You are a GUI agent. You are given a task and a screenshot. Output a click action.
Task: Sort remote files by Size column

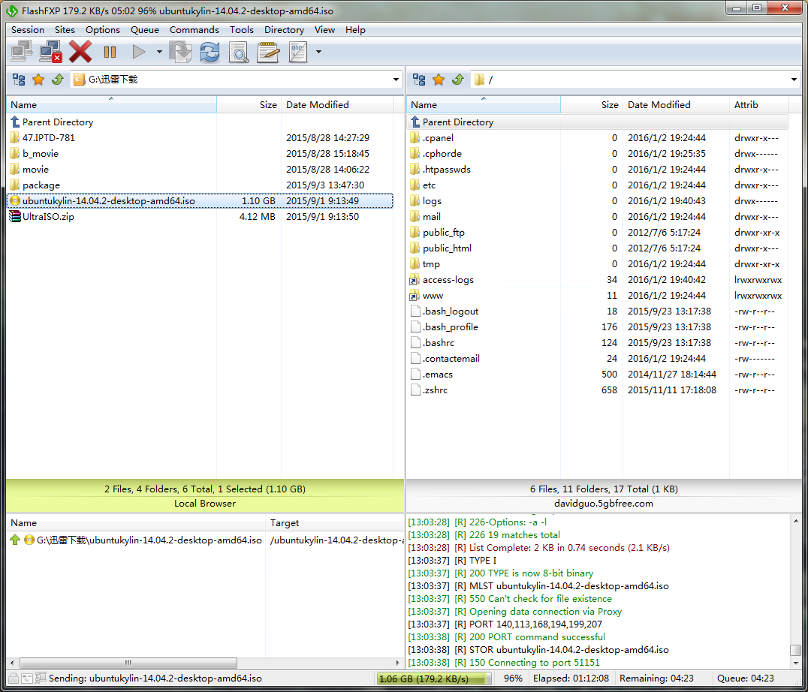pos(592,104)
